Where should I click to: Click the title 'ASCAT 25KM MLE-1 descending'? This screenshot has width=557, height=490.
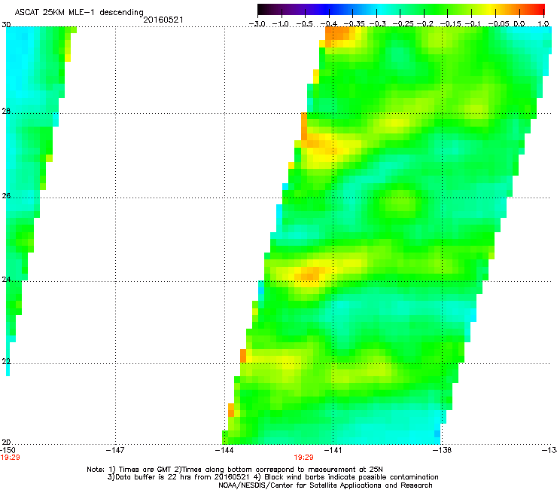coord(79,13)
